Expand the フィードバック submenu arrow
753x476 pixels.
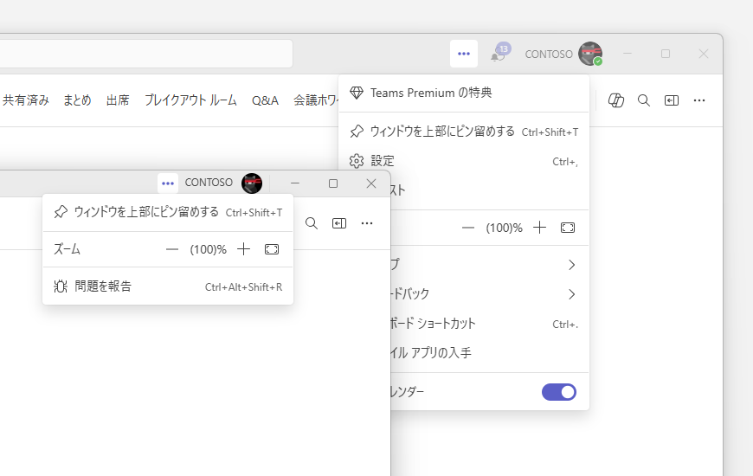pos(571,294)
